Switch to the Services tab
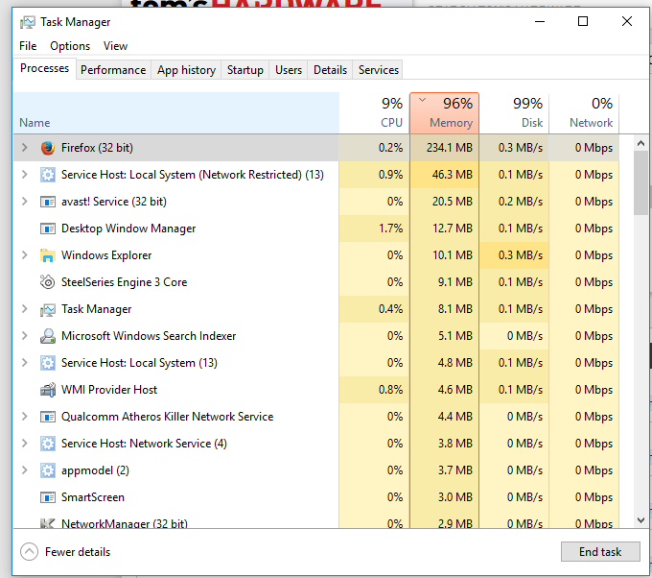Image resolution: width=652 pixels, height=578 pixels. click(379, 70)
